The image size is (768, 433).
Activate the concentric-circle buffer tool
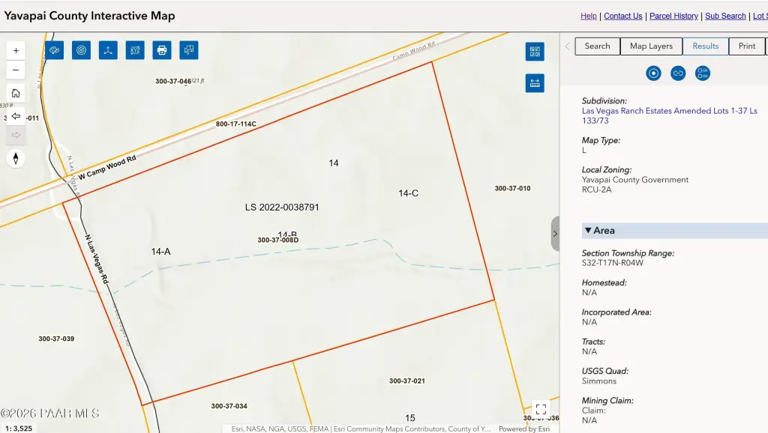coord(81,50)
